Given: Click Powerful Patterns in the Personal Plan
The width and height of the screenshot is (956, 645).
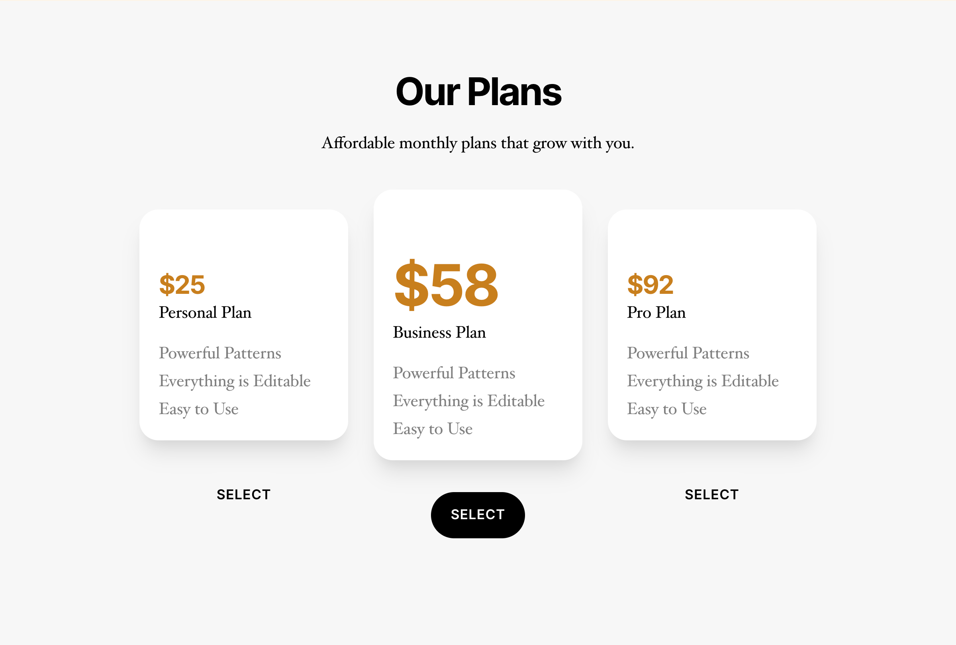Looking at the screenshot, I should coord(219,353).
